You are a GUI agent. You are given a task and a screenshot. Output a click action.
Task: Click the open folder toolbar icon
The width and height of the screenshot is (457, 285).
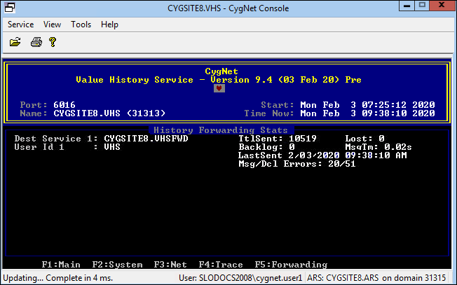coord(15,42)
